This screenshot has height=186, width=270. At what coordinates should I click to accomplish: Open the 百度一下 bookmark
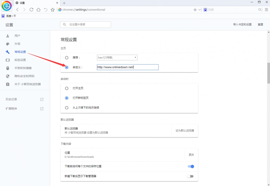coord(9,15)
